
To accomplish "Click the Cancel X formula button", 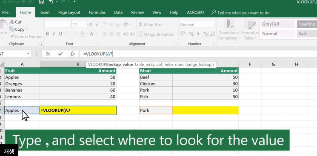I will point(48,54).
